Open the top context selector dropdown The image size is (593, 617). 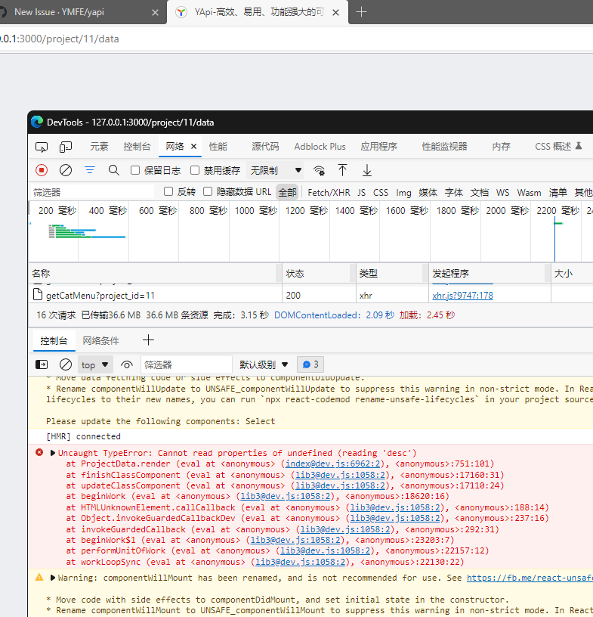tap(94, 364)
